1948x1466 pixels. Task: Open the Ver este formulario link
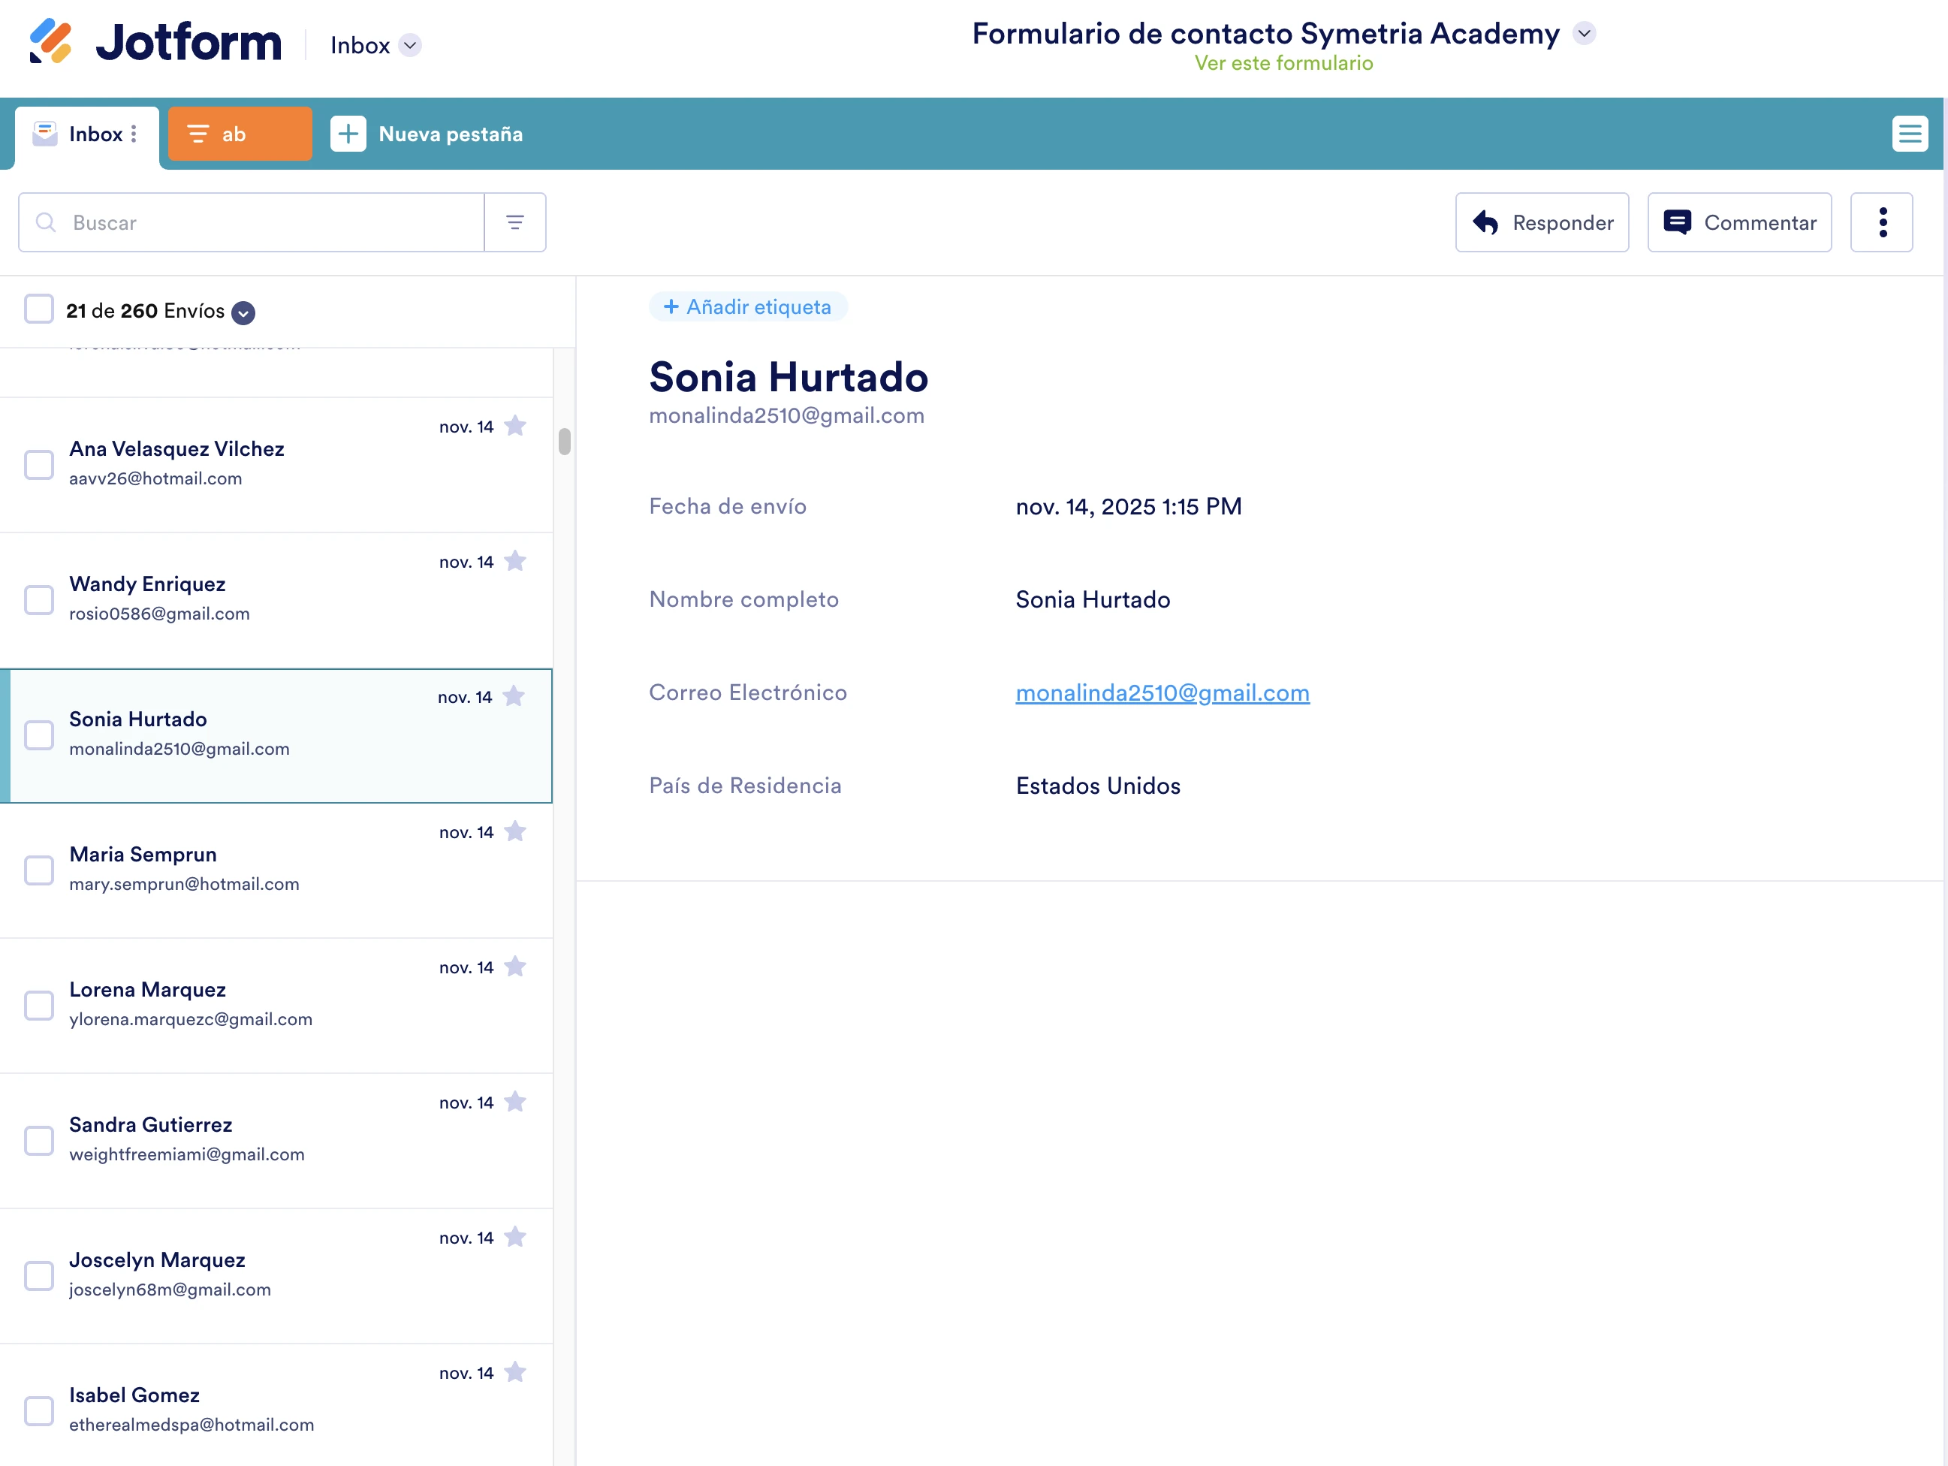[x=1284, y=62]
